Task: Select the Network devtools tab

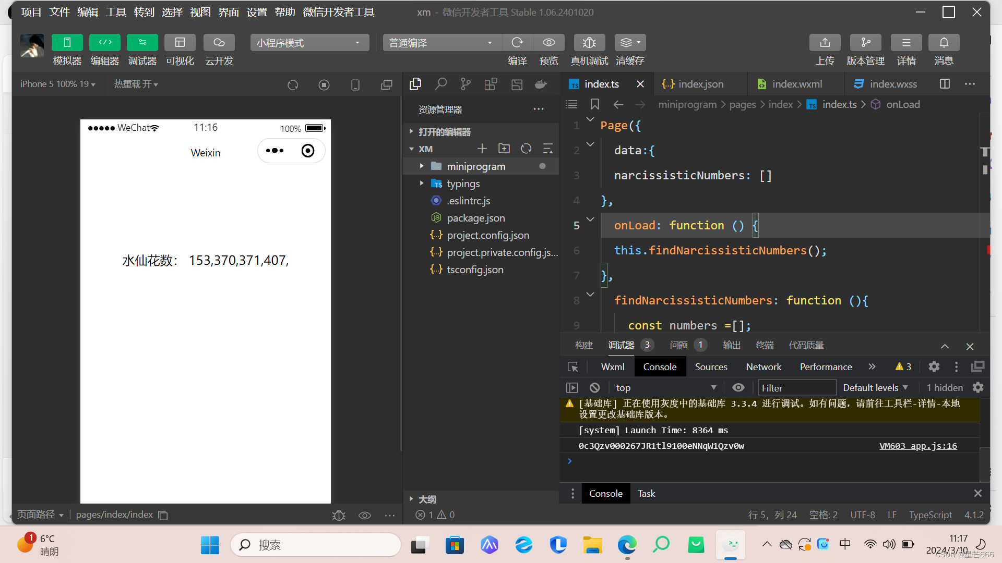Action: coord(763,367)
